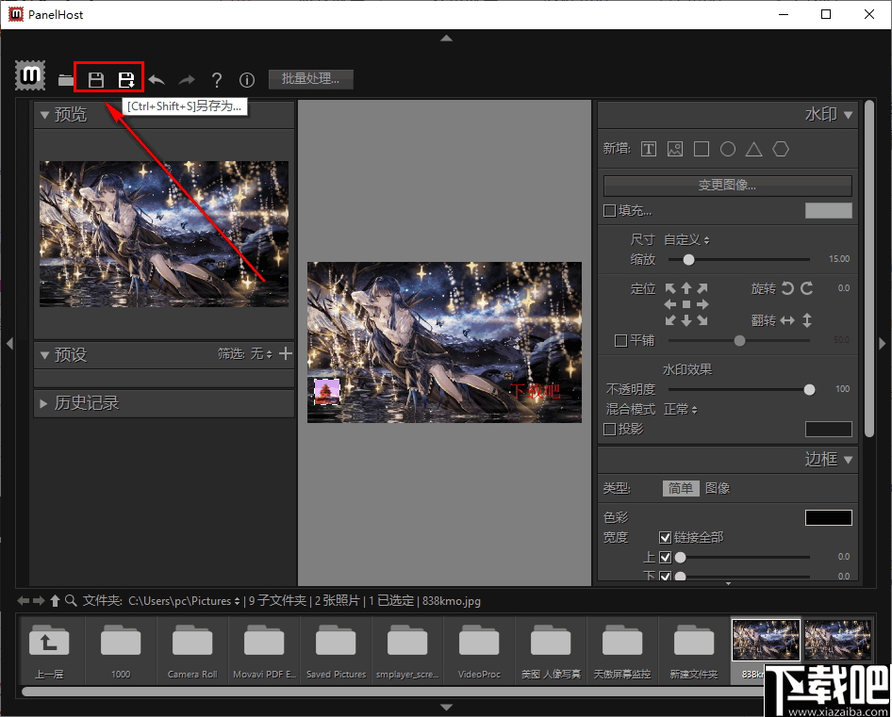Viewport: 892px width, 717px height.
Task: Open the 混合模式 dropdown showing 正常
Action: tap(681, 409)
